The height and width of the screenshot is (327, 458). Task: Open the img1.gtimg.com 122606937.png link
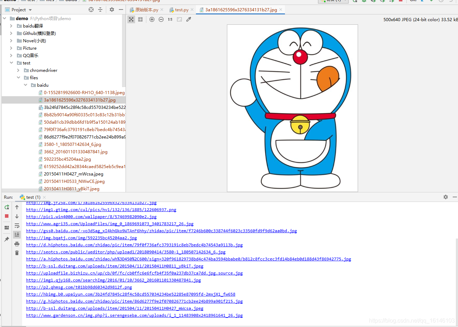click(101, 210)
